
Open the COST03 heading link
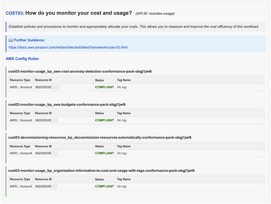tap(14, 13)
